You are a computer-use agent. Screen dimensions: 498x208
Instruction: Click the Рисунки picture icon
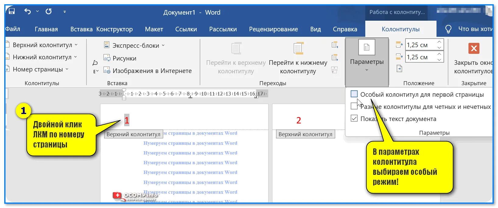[x=107, y=57]
